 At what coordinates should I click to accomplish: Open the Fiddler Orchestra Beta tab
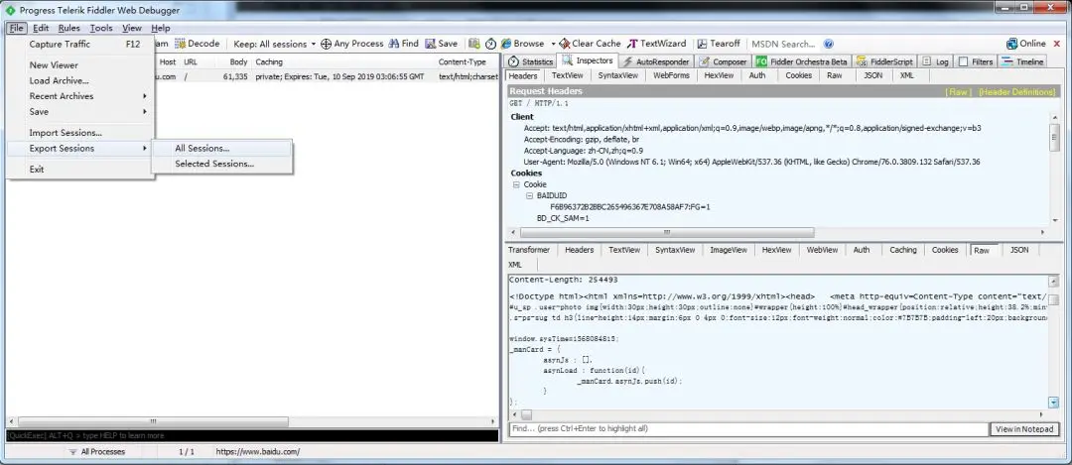pyautogui.click(x=801, y=61)
